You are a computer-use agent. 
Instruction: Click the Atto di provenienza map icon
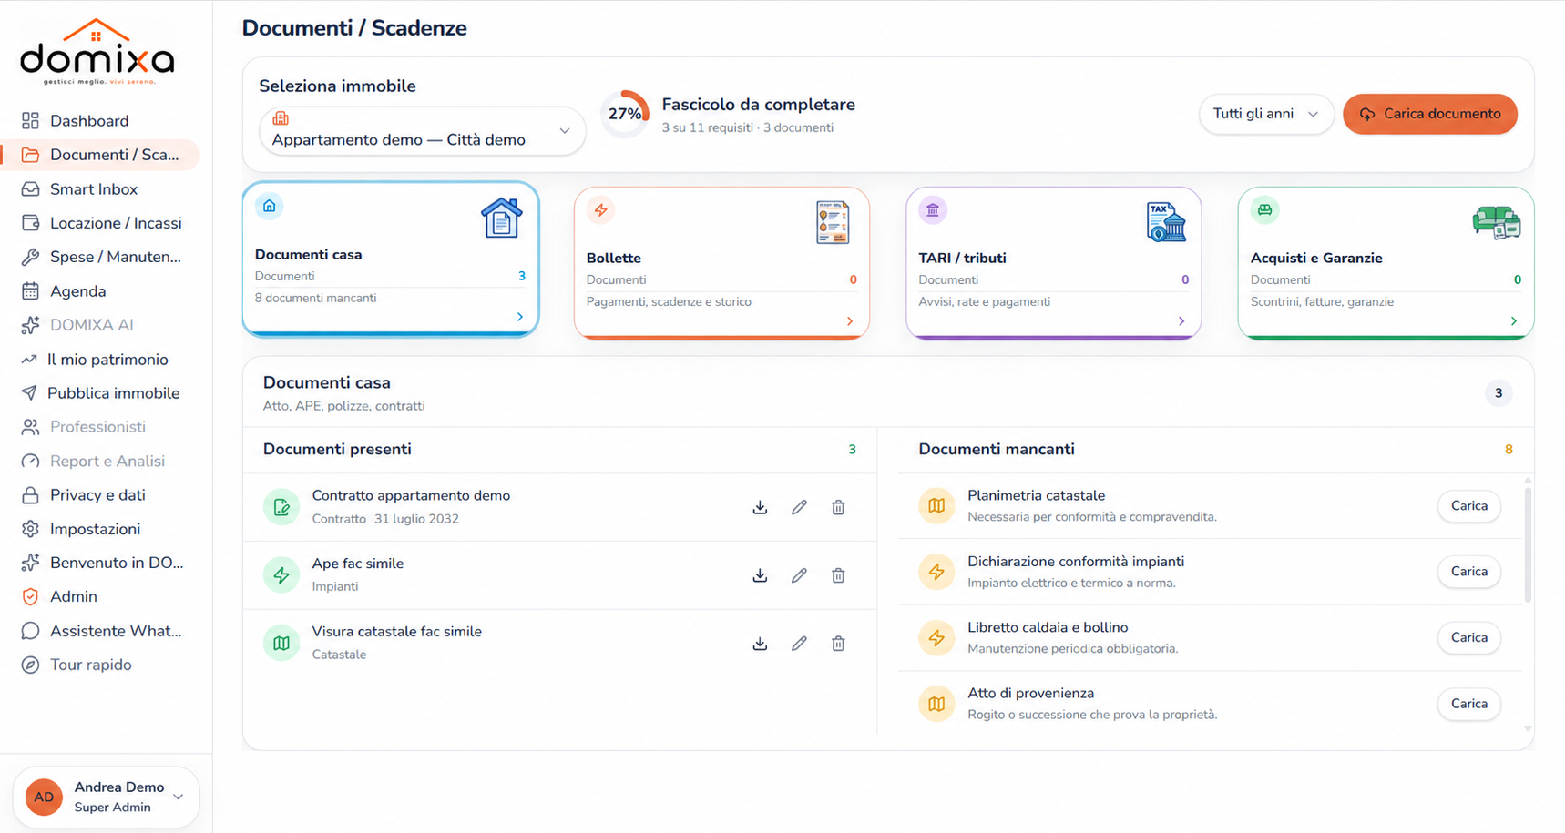936,704
